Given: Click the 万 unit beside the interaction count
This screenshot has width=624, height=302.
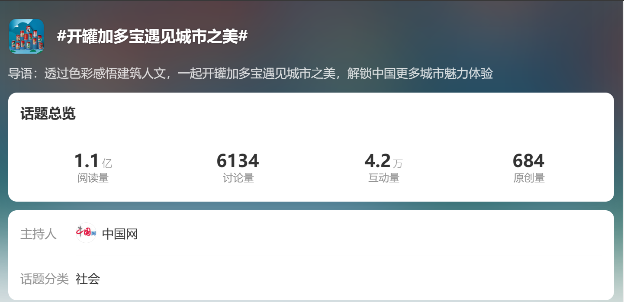Looking at the screenshot, I should tap(398, 164).
